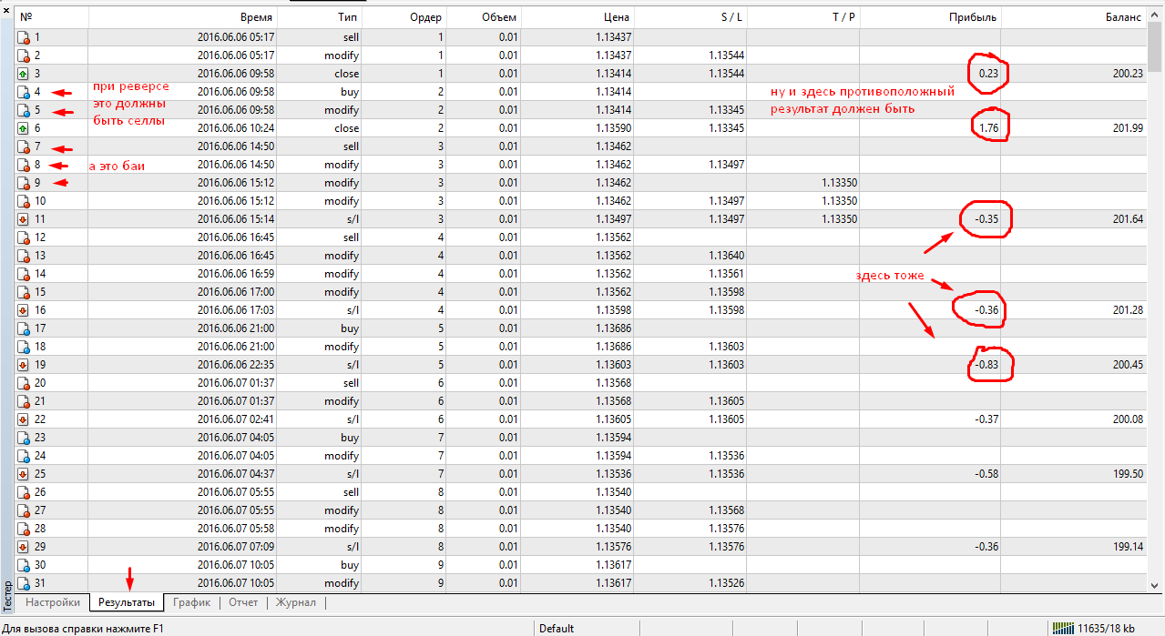Switch to the Журнал tab
Image resolution: width=1165 pixels, height=636 pixels.
coord(296,602)
